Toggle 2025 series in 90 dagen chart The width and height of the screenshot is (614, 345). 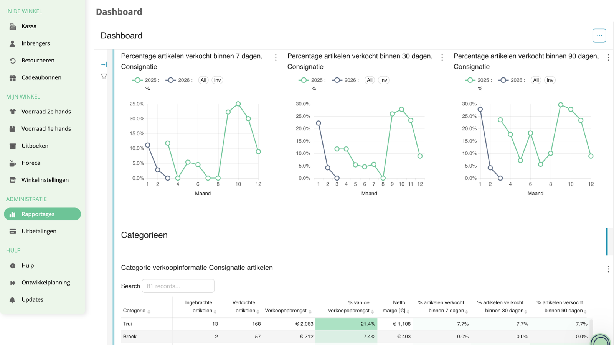[x=478, y=80]
